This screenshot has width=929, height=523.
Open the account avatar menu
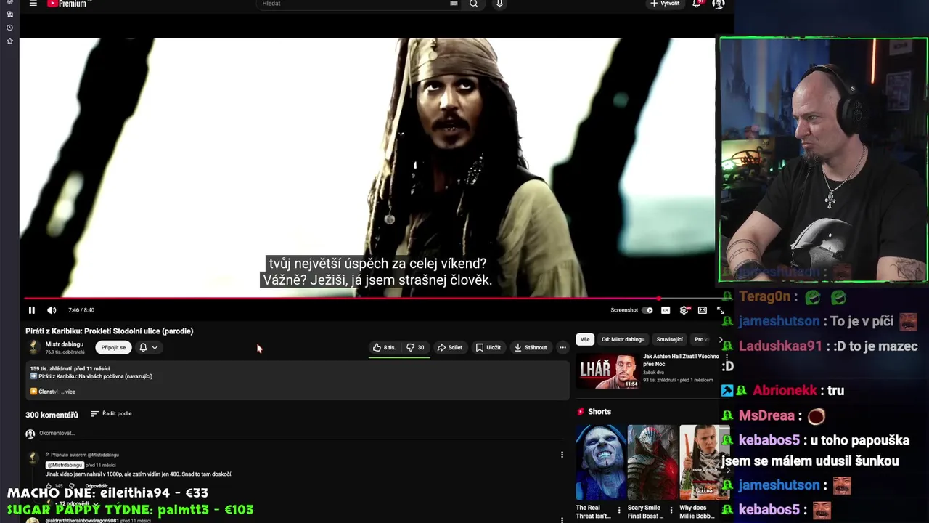coord(719,4)
